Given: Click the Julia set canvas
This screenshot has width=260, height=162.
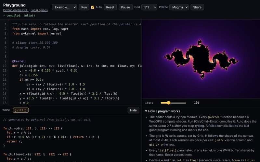Looking at the screenshot, I should click(x=201, y=59).
